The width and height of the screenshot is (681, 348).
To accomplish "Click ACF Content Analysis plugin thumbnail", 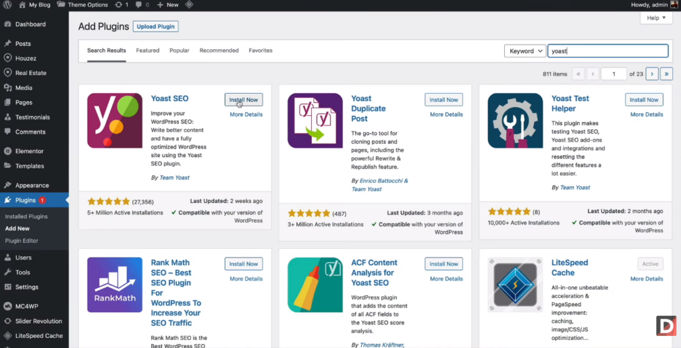I will tap(315, 285).
